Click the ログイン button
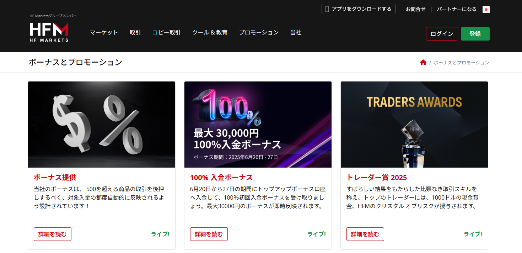522x253 pixels. [442, 34]
